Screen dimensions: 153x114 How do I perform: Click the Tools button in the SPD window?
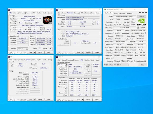coord(78,100)
